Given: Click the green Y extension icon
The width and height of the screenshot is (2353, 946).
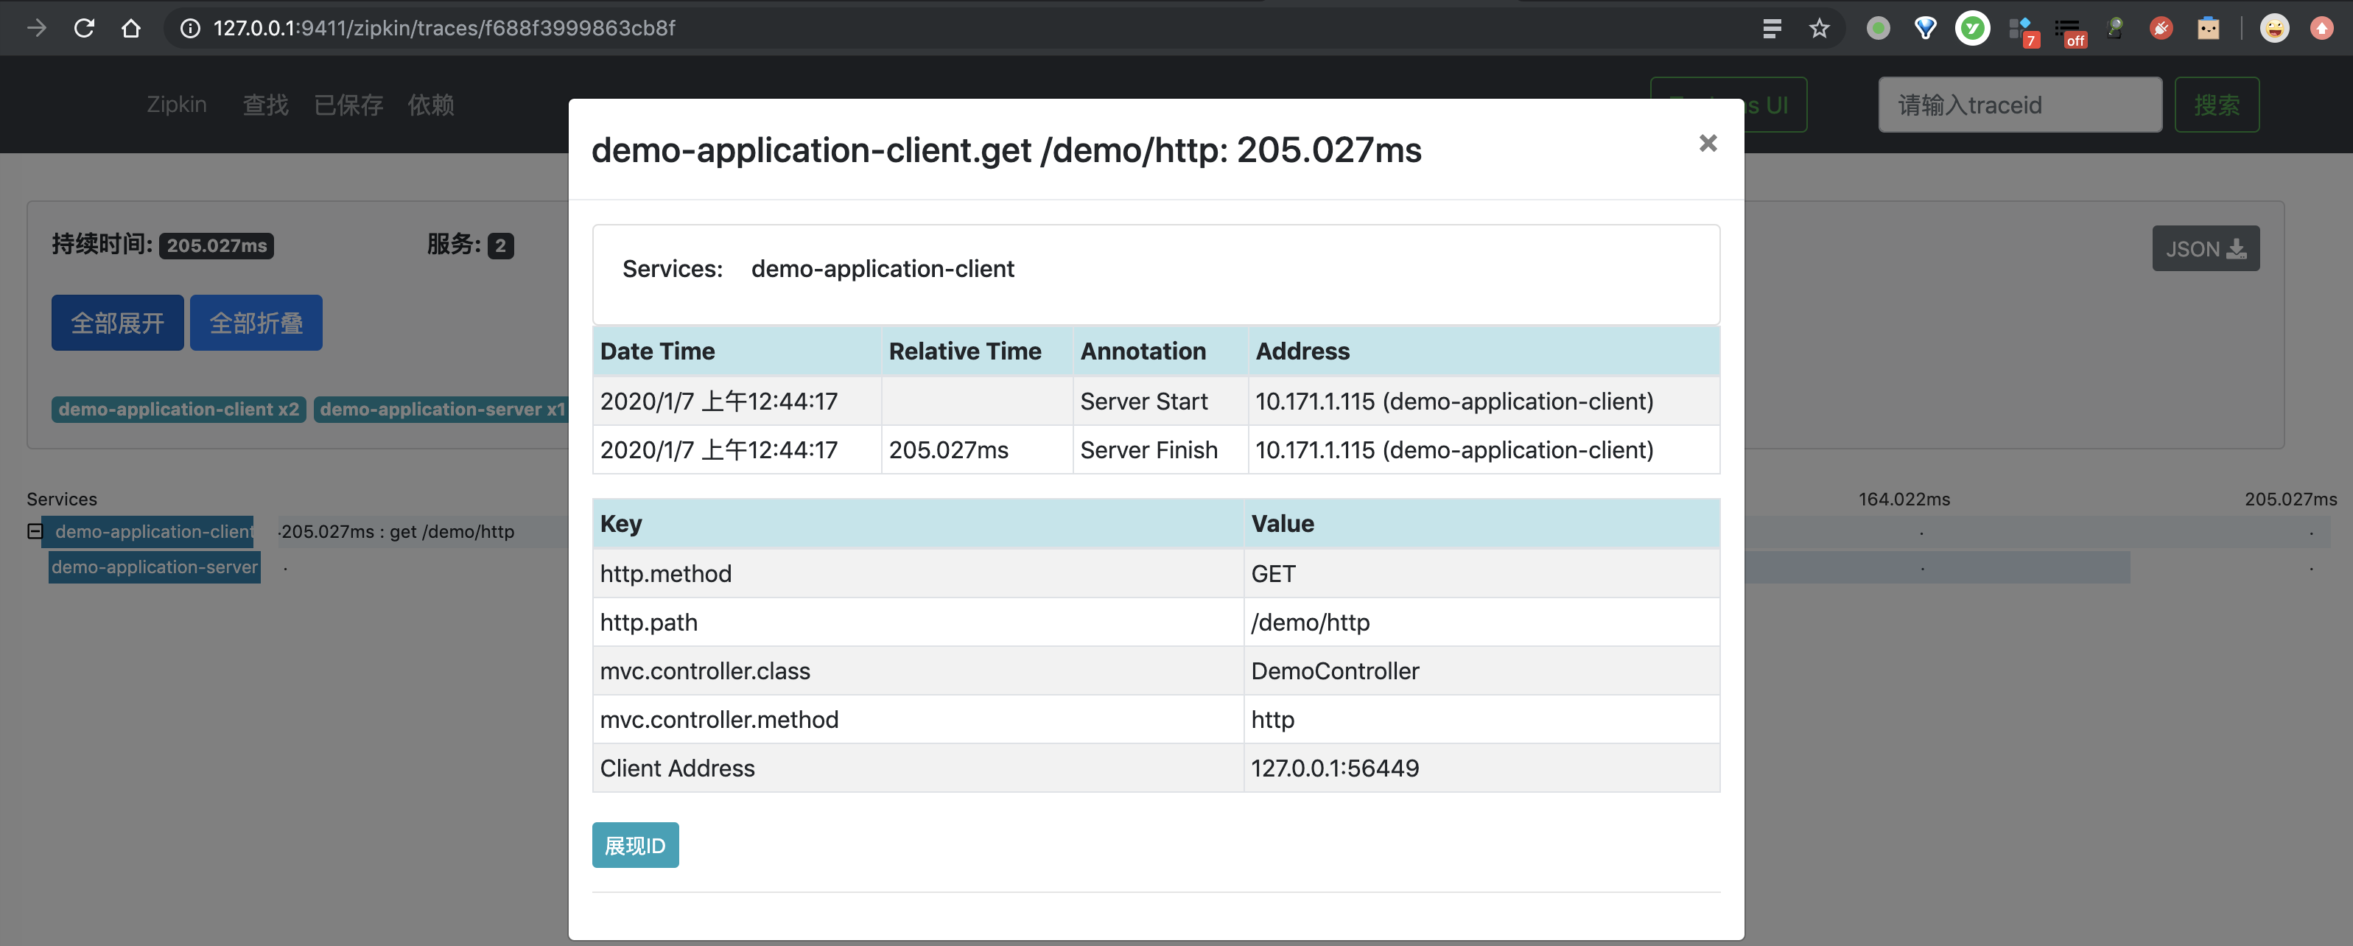Looking at the screenshot, I should click(x=1972, y=28).
